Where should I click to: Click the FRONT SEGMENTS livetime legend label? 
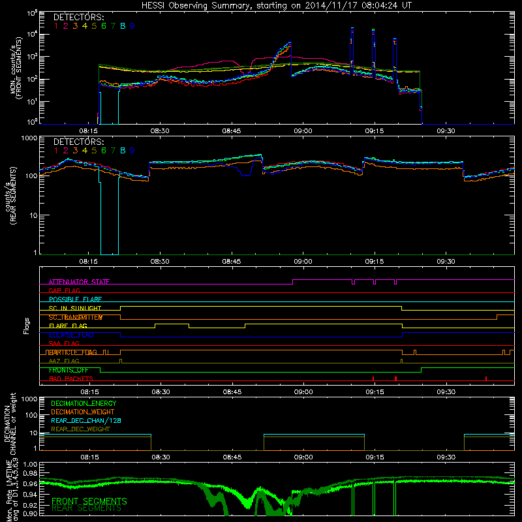(89, 501)
